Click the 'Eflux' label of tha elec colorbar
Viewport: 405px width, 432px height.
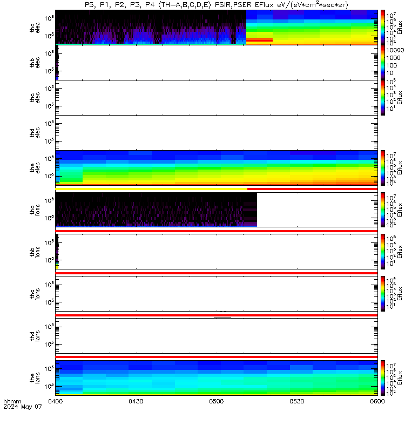pyautogui.click(x=400, y=28)
